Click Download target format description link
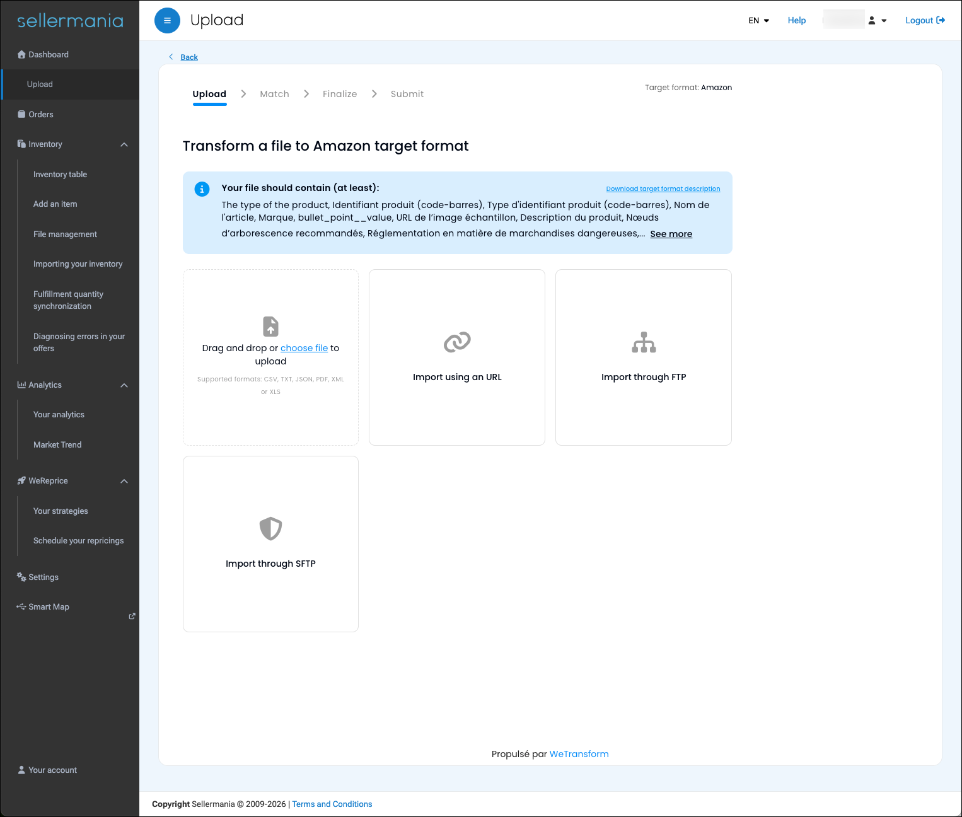Screen dimensions: 962x817 coord(663,188)
